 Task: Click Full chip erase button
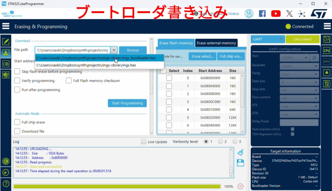coord(231,56)
